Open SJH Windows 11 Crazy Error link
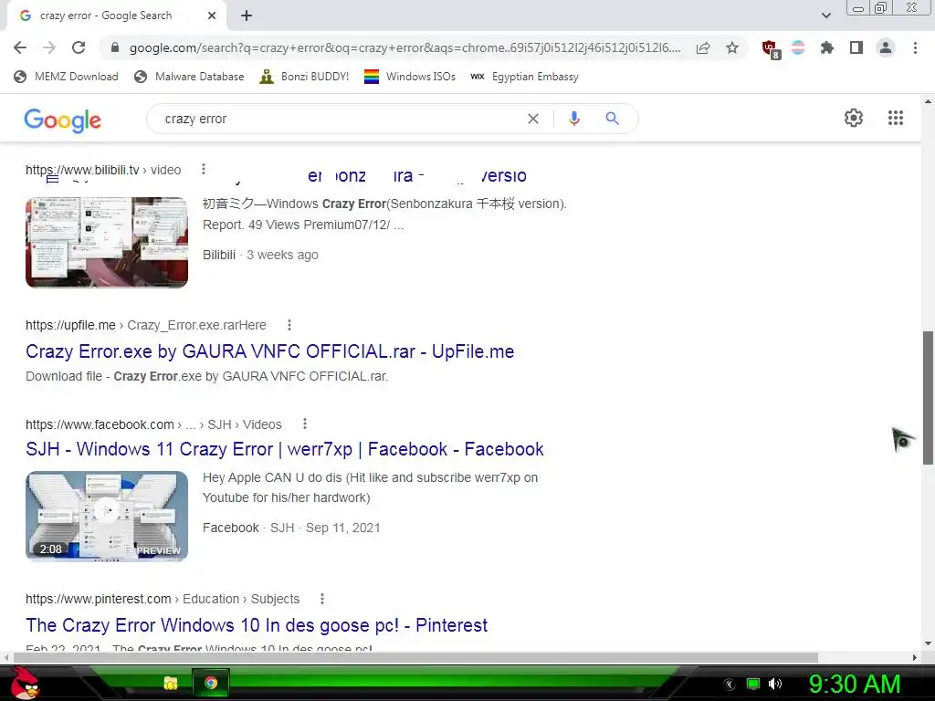This screenshot has width=935, height=701. pyautogui.click(x=285, y=449)
